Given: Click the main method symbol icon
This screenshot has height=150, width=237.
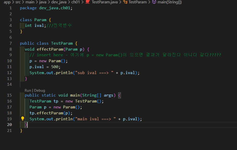Looking at the screenshot, I should [154, 2].
